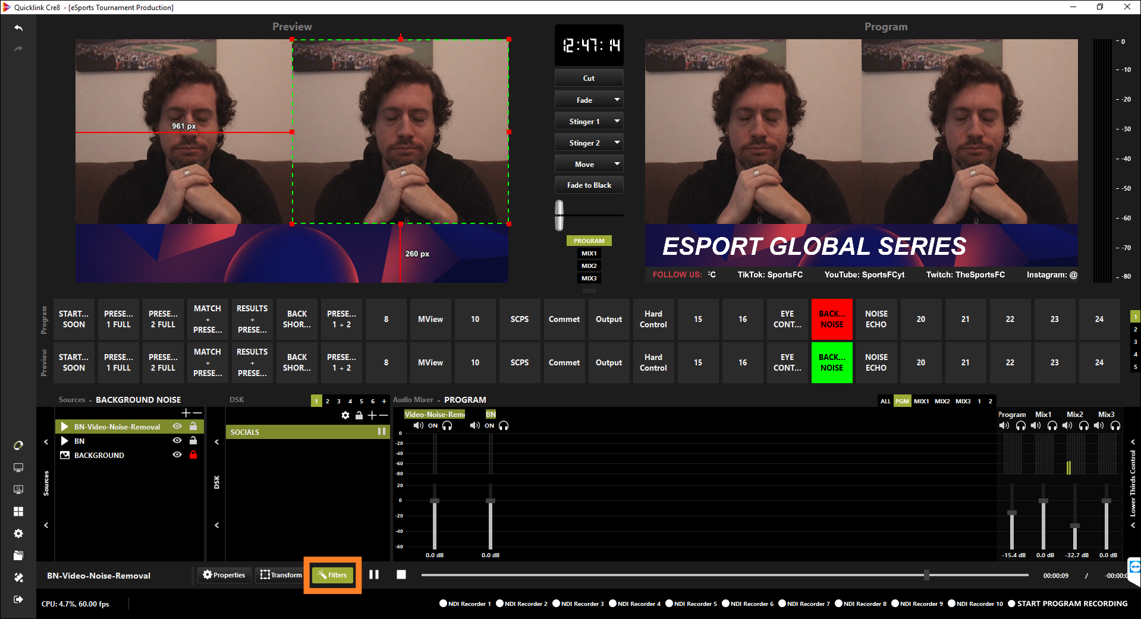Click the monitor output icon in sidebar

pyautogui.click(x=18, y=468)
